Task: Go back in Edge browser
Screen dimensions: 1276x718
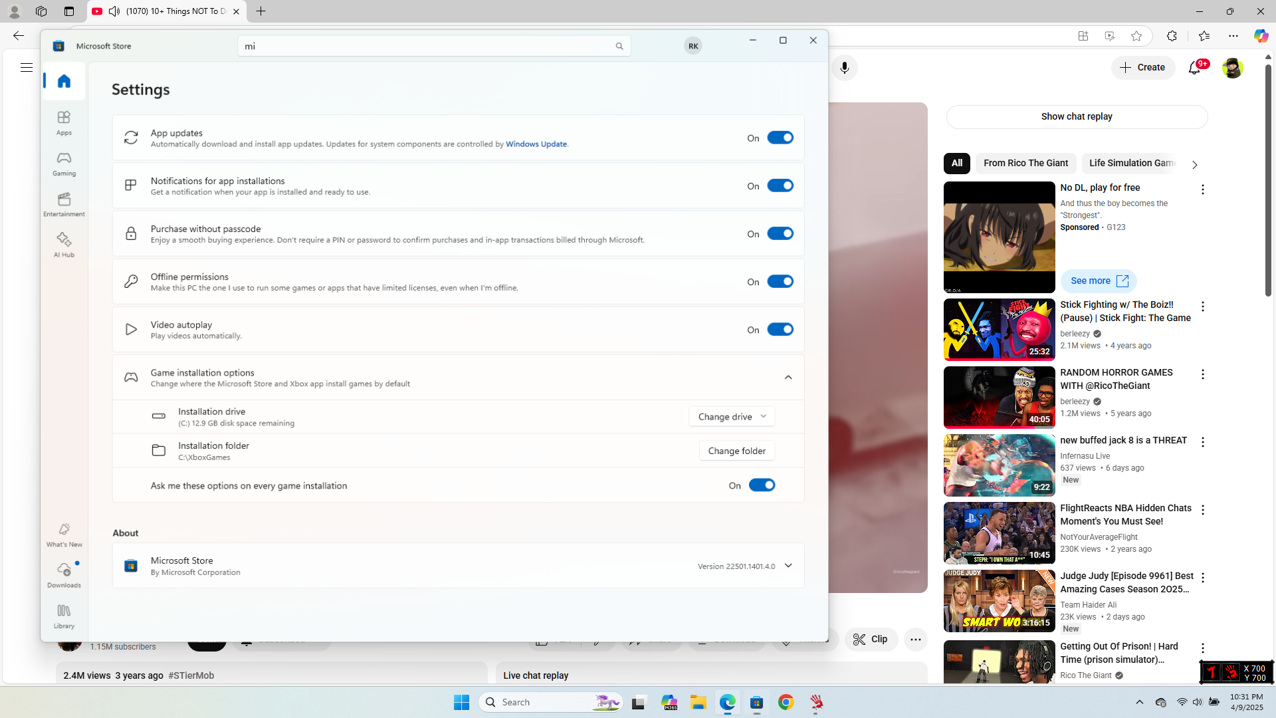Action: coord(18,36)
